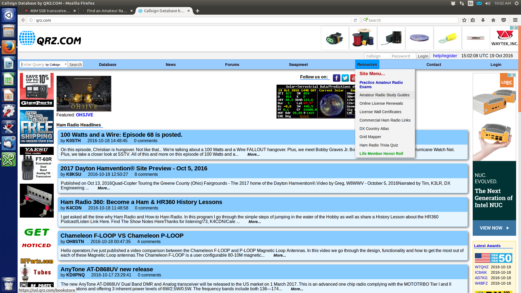This screenshot has height=293, width=521.
Task: Click the Callsign login input field
Action: [377, 56]
